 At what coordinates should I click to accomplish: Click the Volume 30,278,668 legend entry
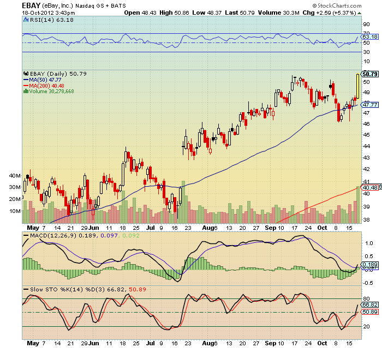pos(51,91)
